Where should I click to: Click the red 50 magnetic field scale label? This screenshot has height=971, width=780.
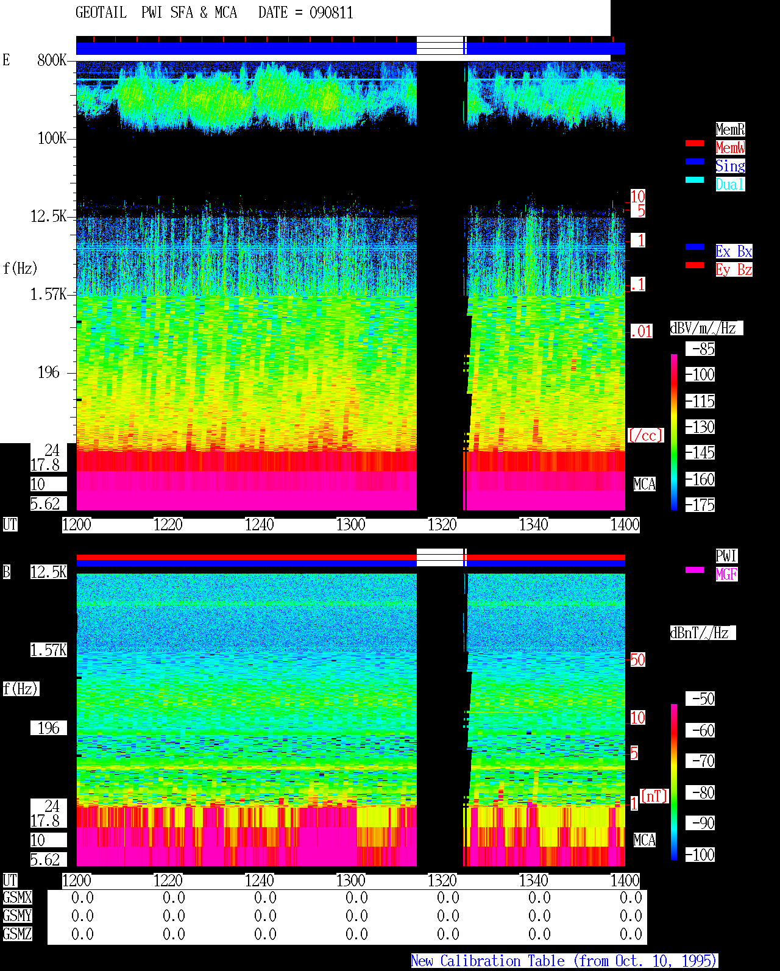click(637, 660)
